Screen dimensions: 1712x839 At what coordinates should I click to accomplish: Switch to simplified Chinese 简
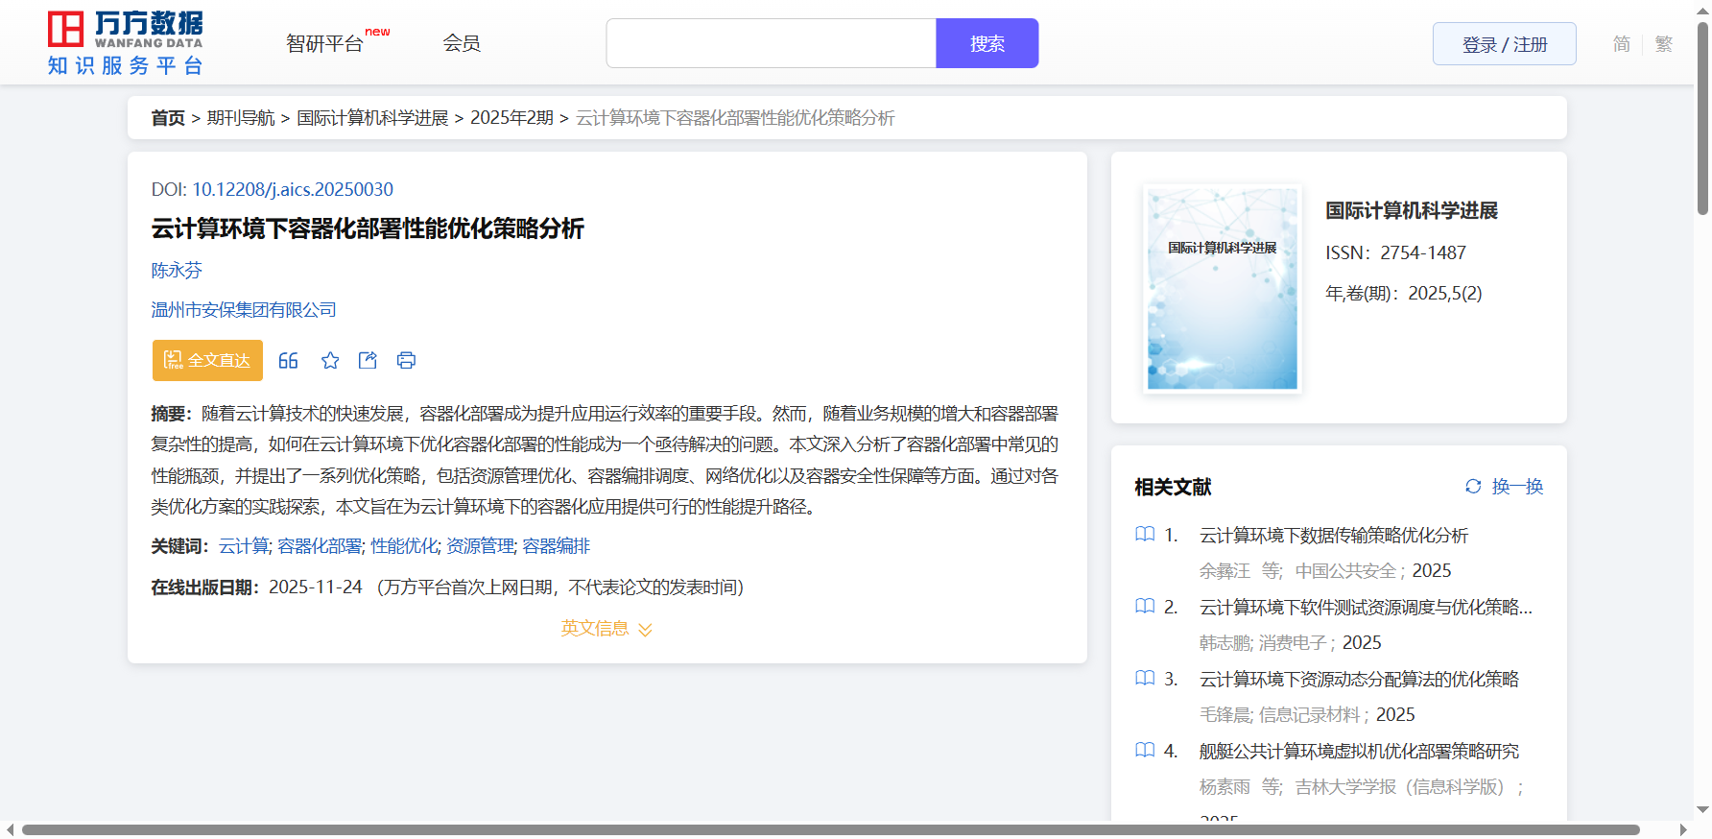tap(1621, 44)
